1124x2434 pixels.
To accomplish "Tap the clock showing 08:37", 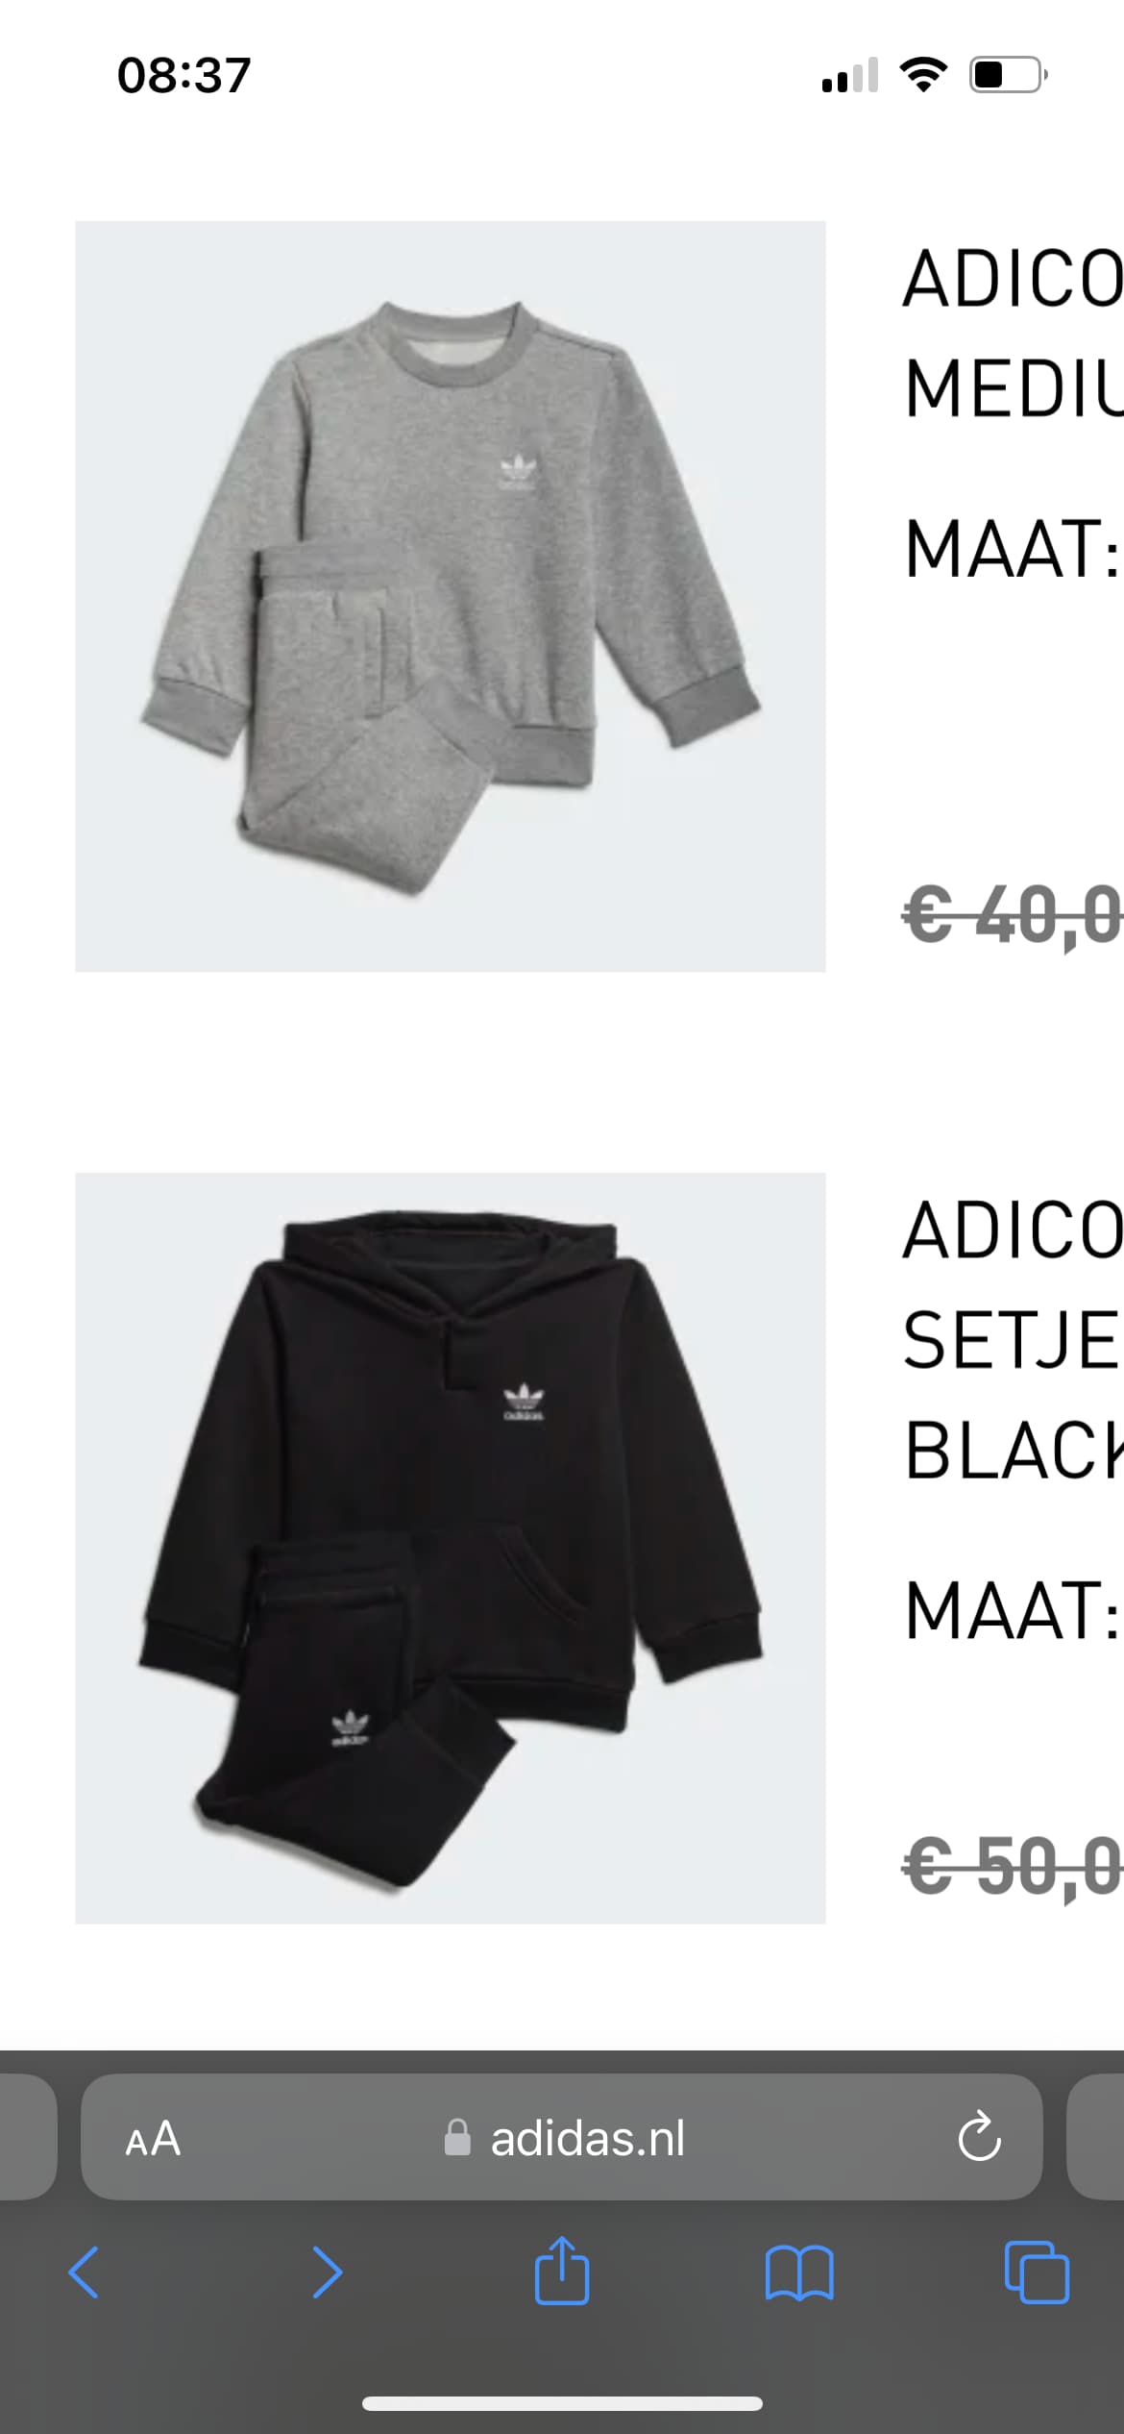I will 183,75.
